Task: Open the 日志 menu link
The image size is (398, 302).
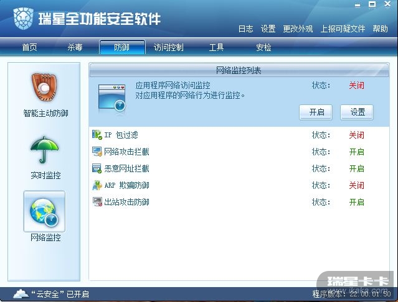Action: pos(245,29)
